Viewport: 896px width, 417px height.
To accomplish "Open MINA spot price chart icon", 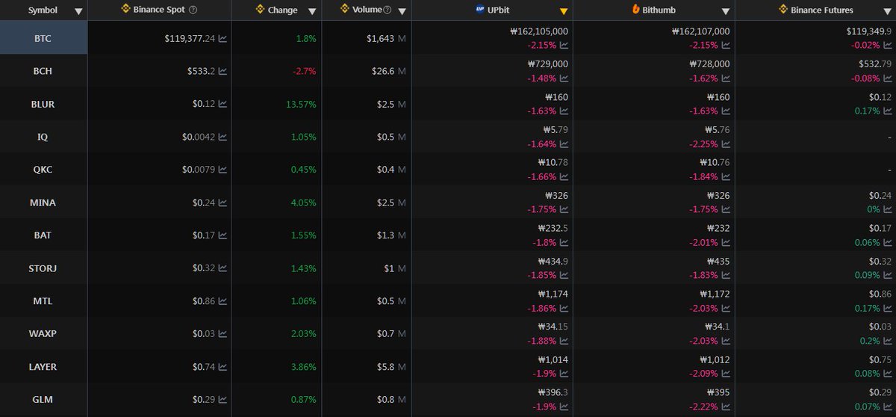I will click(223, 203).
